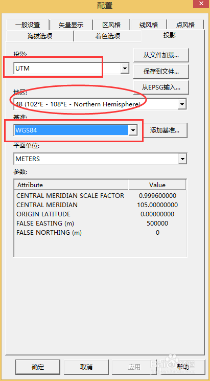
Task: Expand the 投影 UTM dropdown arrow
Action: 125,69
